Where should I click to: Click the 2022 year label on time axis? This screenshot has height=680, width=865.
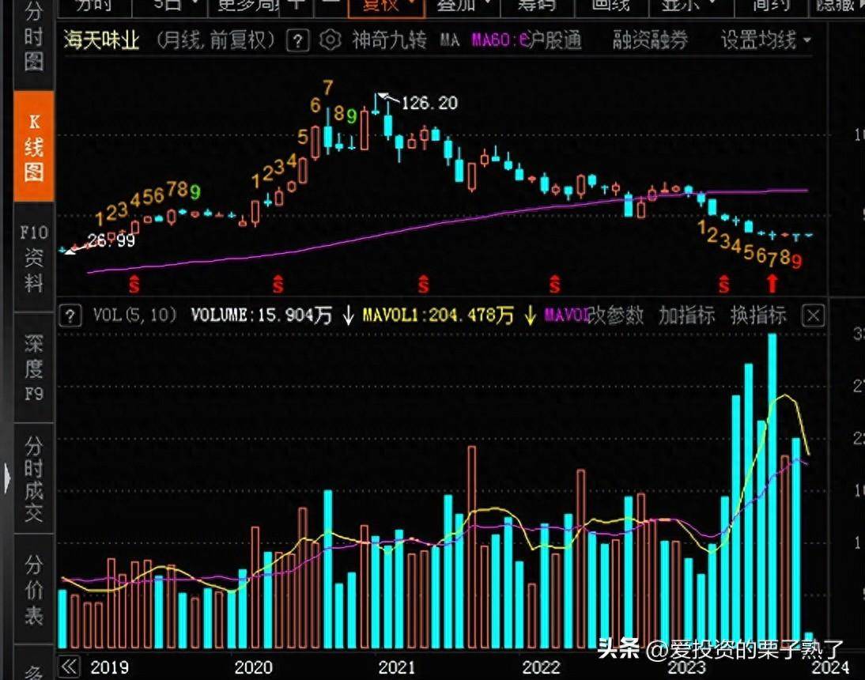pos(541,667)
